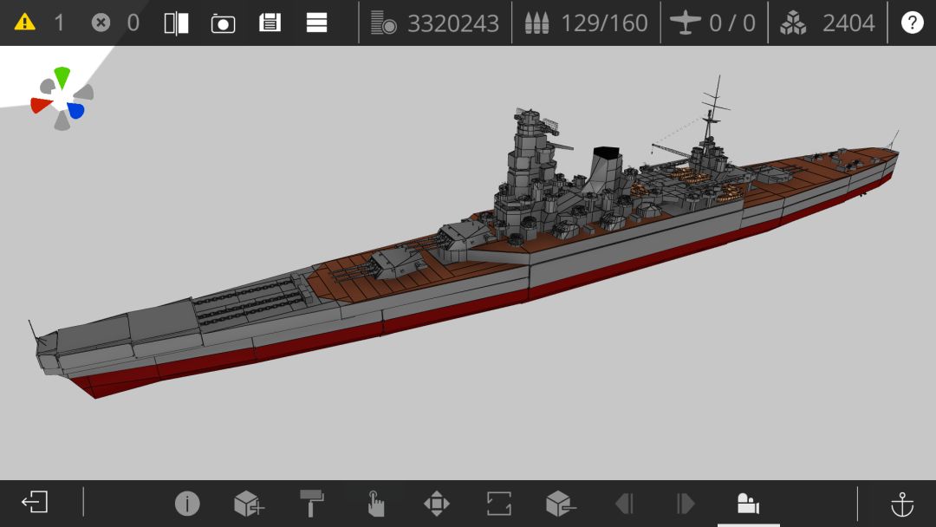
Task: Activate the hand pointer select tool
Action: 375,503
